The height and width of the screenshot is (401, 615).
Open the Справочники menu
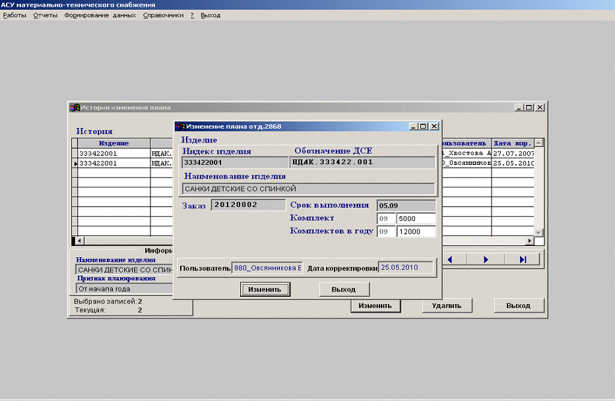[x=163, y=15]
